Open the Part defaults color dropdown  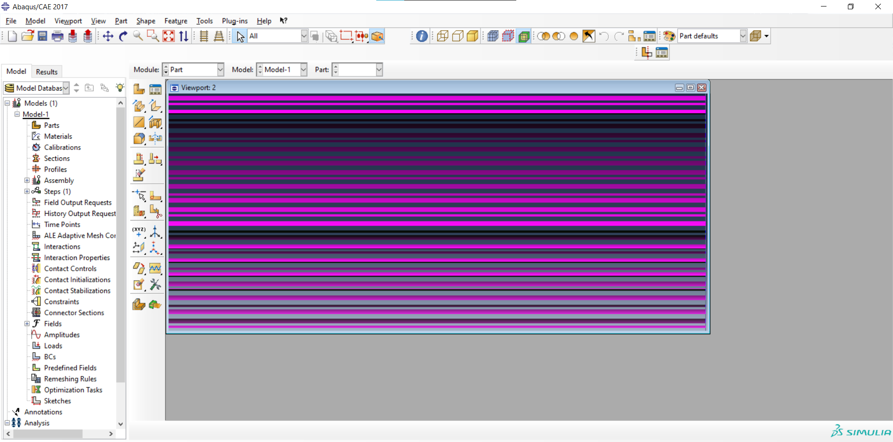point(712,36)
